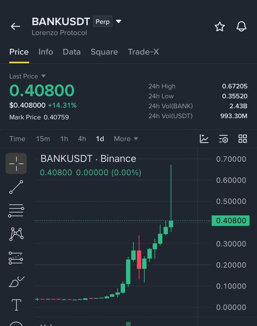Viewport: 257px width, 326px height.
Task: Click the 24h High value 0.67205
Action: click(x=235, y=86)
